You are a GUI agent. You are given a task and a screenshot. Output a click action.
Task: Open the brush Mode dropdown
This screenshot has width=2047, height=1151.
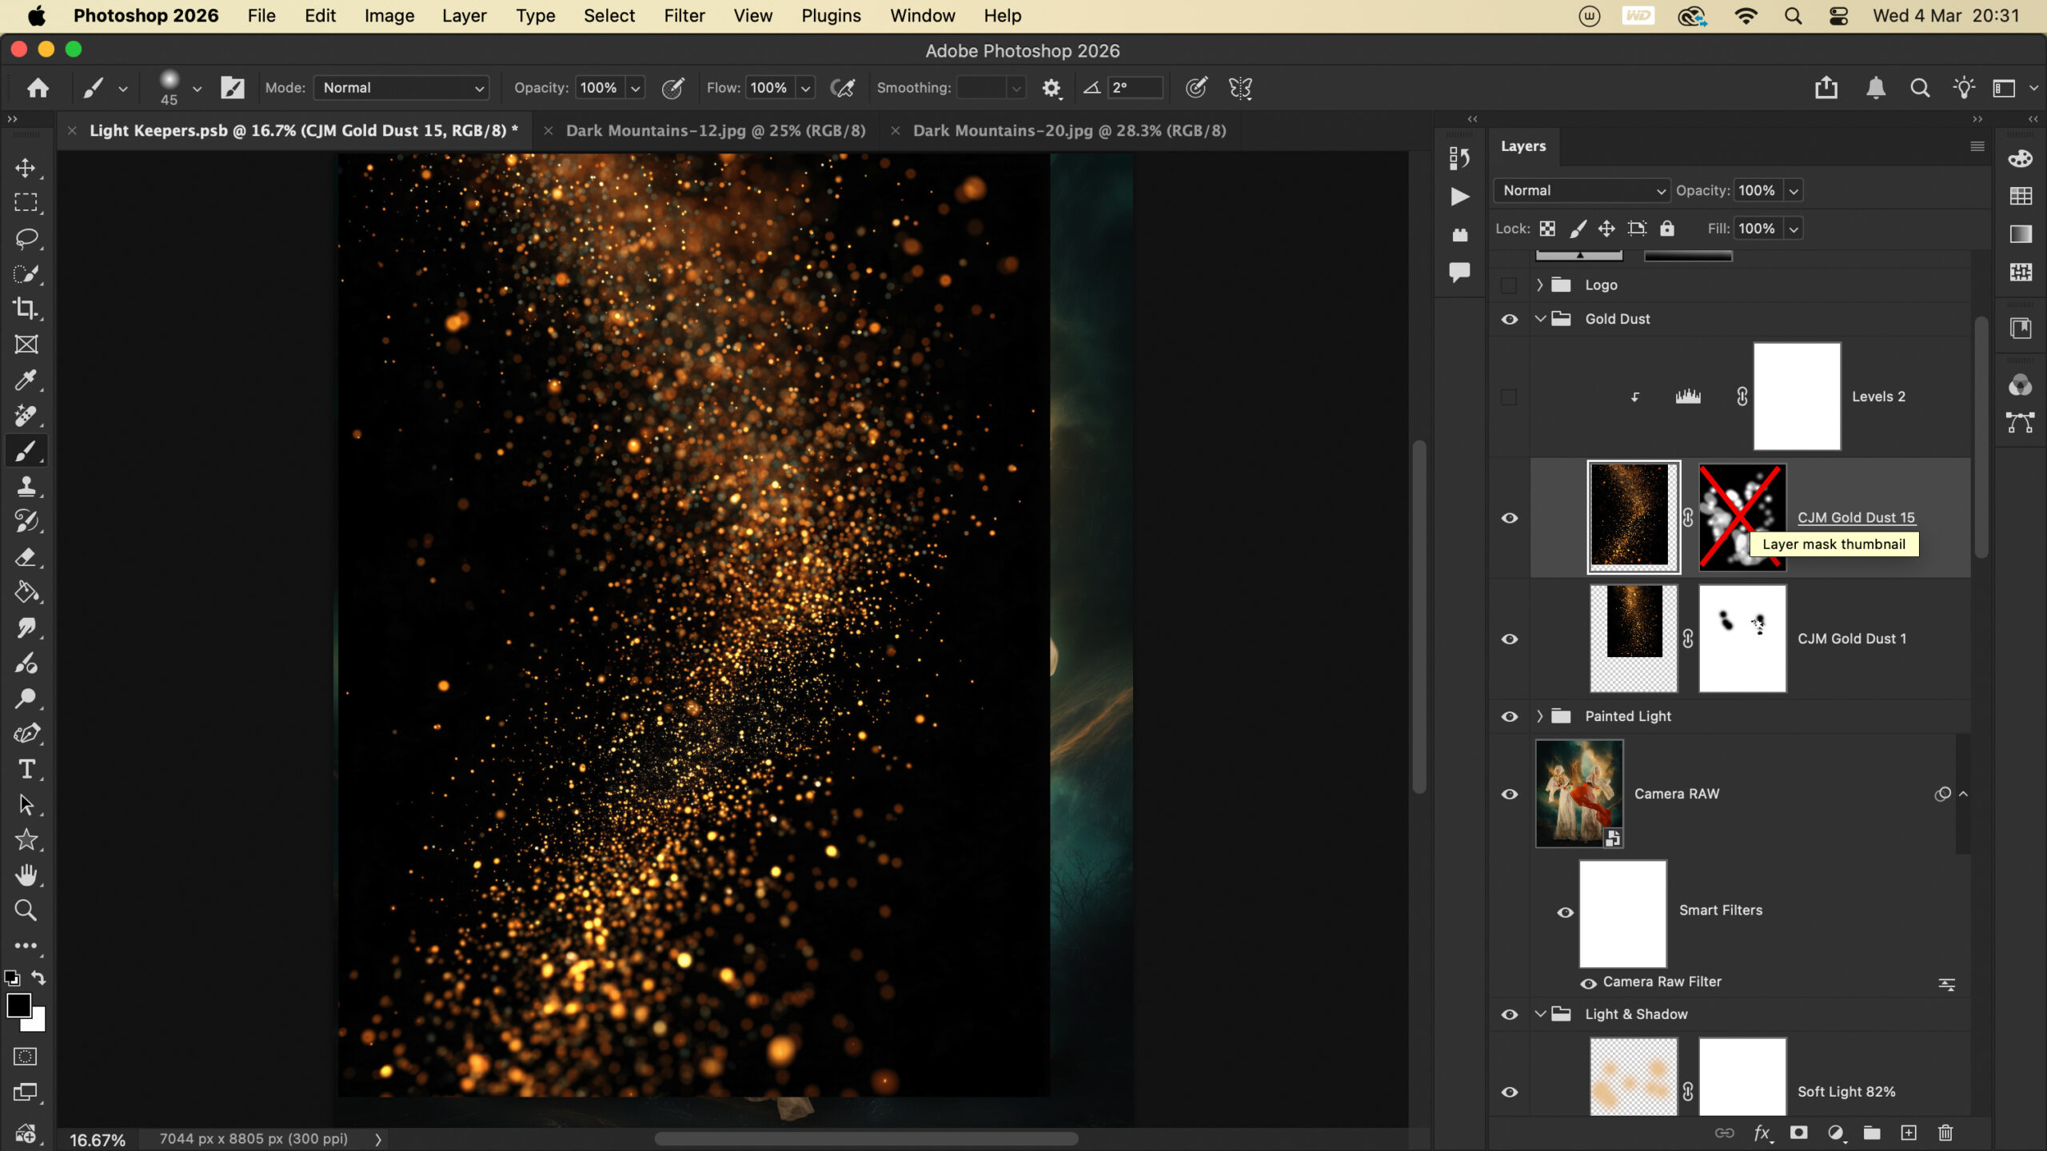[401, 88]
